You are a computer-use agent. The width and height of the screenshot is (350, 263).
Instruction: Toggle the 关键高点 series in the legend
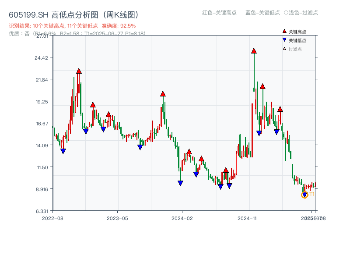click(x=293, y=32)
